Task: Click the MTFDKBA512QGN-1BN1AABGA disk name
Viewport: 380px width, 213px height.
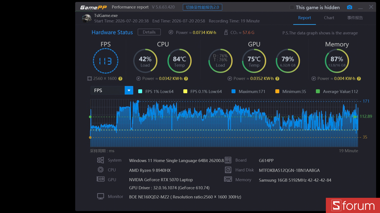Action: [x=289, y=170]
